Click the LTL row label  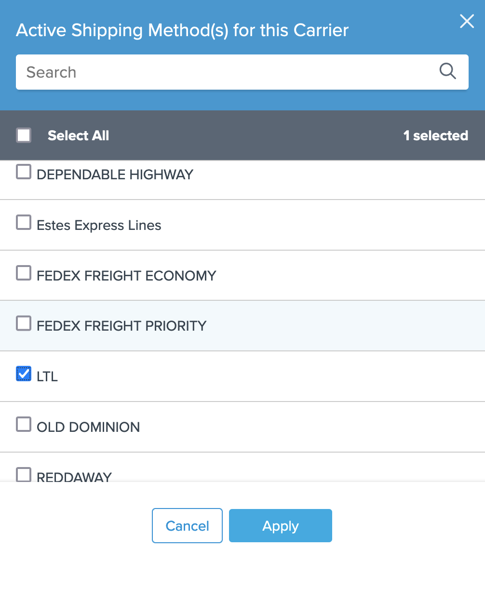(x=47, y=376)
